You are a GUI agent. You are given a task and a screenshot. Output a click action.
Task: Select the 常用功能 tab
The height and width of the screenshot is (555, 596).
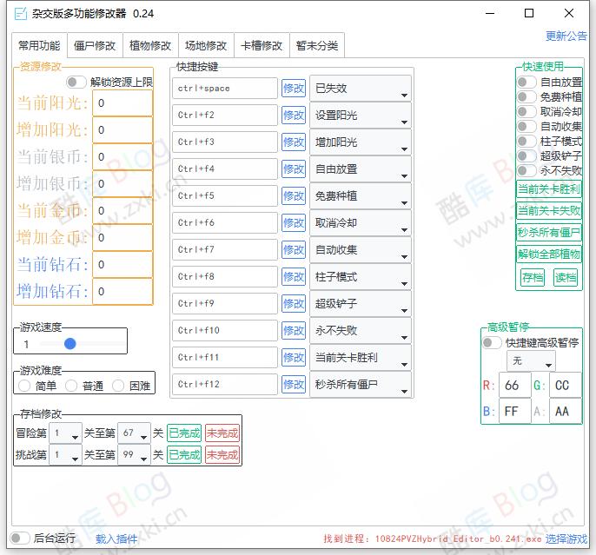[40, 45]
